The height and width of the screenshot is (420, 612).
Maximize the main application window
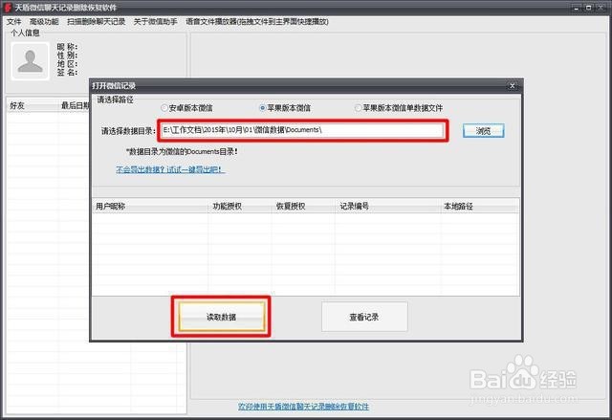point(589,8)
